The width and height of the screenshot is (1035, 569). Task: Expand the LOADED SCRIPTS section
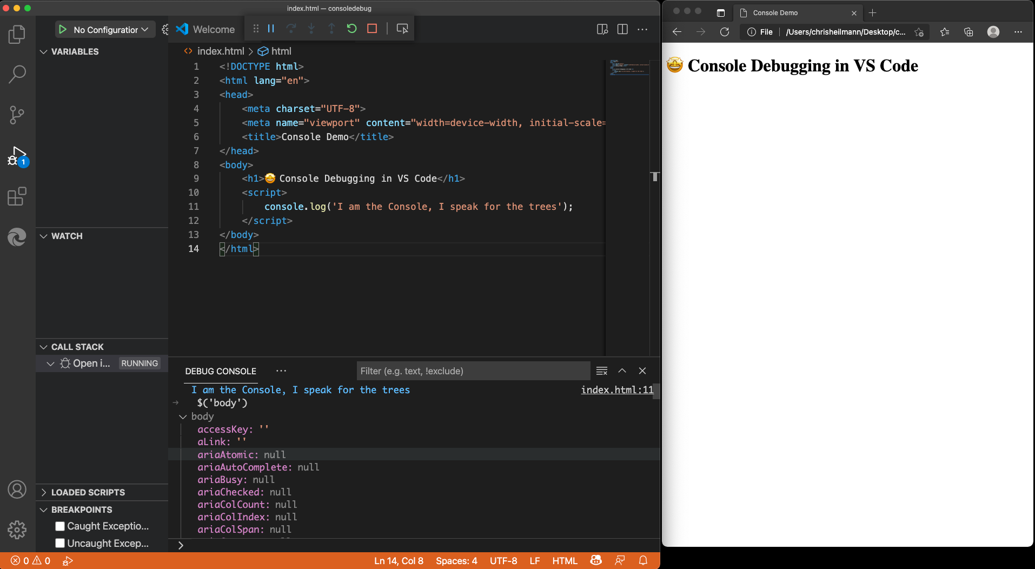[x=102, y=493]
